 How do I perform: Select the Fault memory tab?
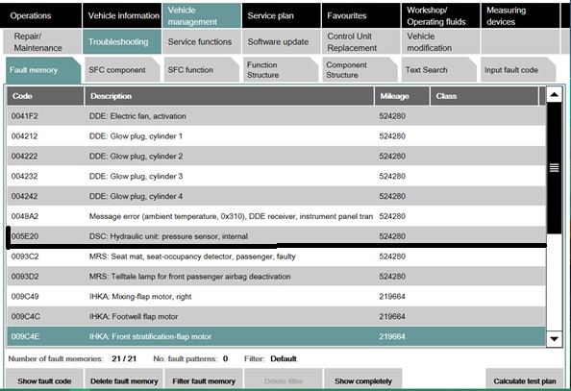pos(43,70)
